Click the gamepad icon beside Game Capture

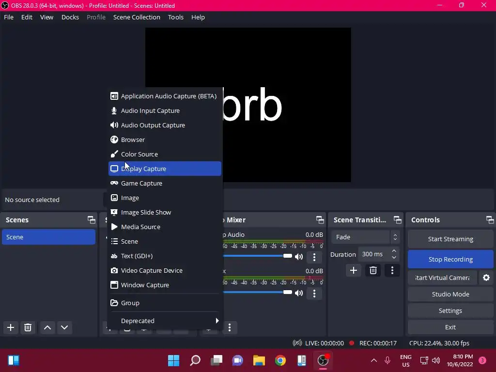point(114,183)
